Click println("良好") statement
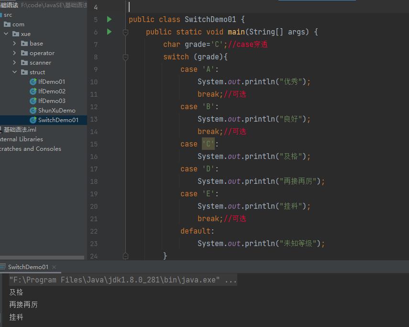 click(254, 119)
